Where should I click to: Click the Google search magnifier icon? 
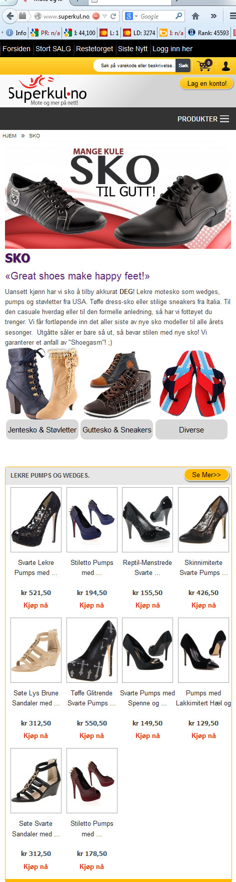[179, 16]
